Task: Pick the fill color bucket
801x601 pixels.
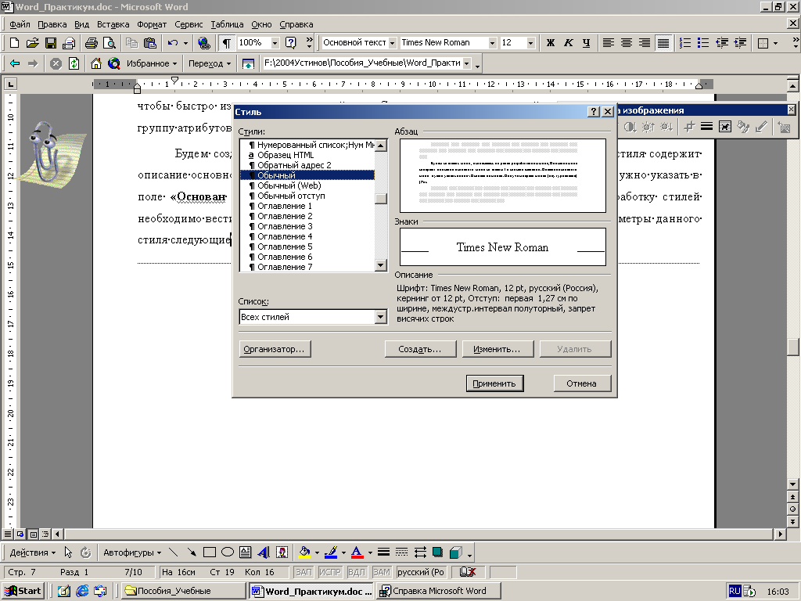Action: point(304,552)
